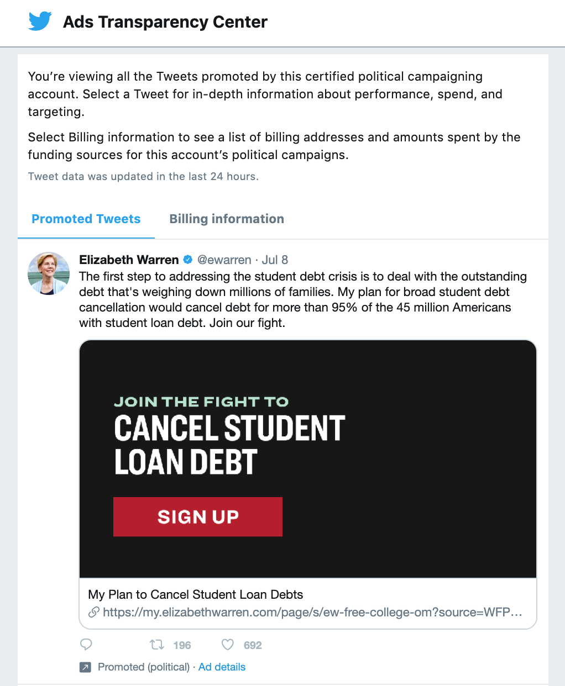Click the Twitter bird logo
This screenshot has height=686, width=565.
[40, 22]
